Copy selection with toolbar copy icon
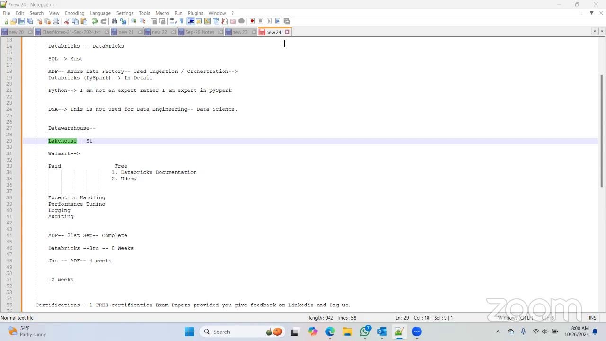The image size is (606, 341). [75, 21]
